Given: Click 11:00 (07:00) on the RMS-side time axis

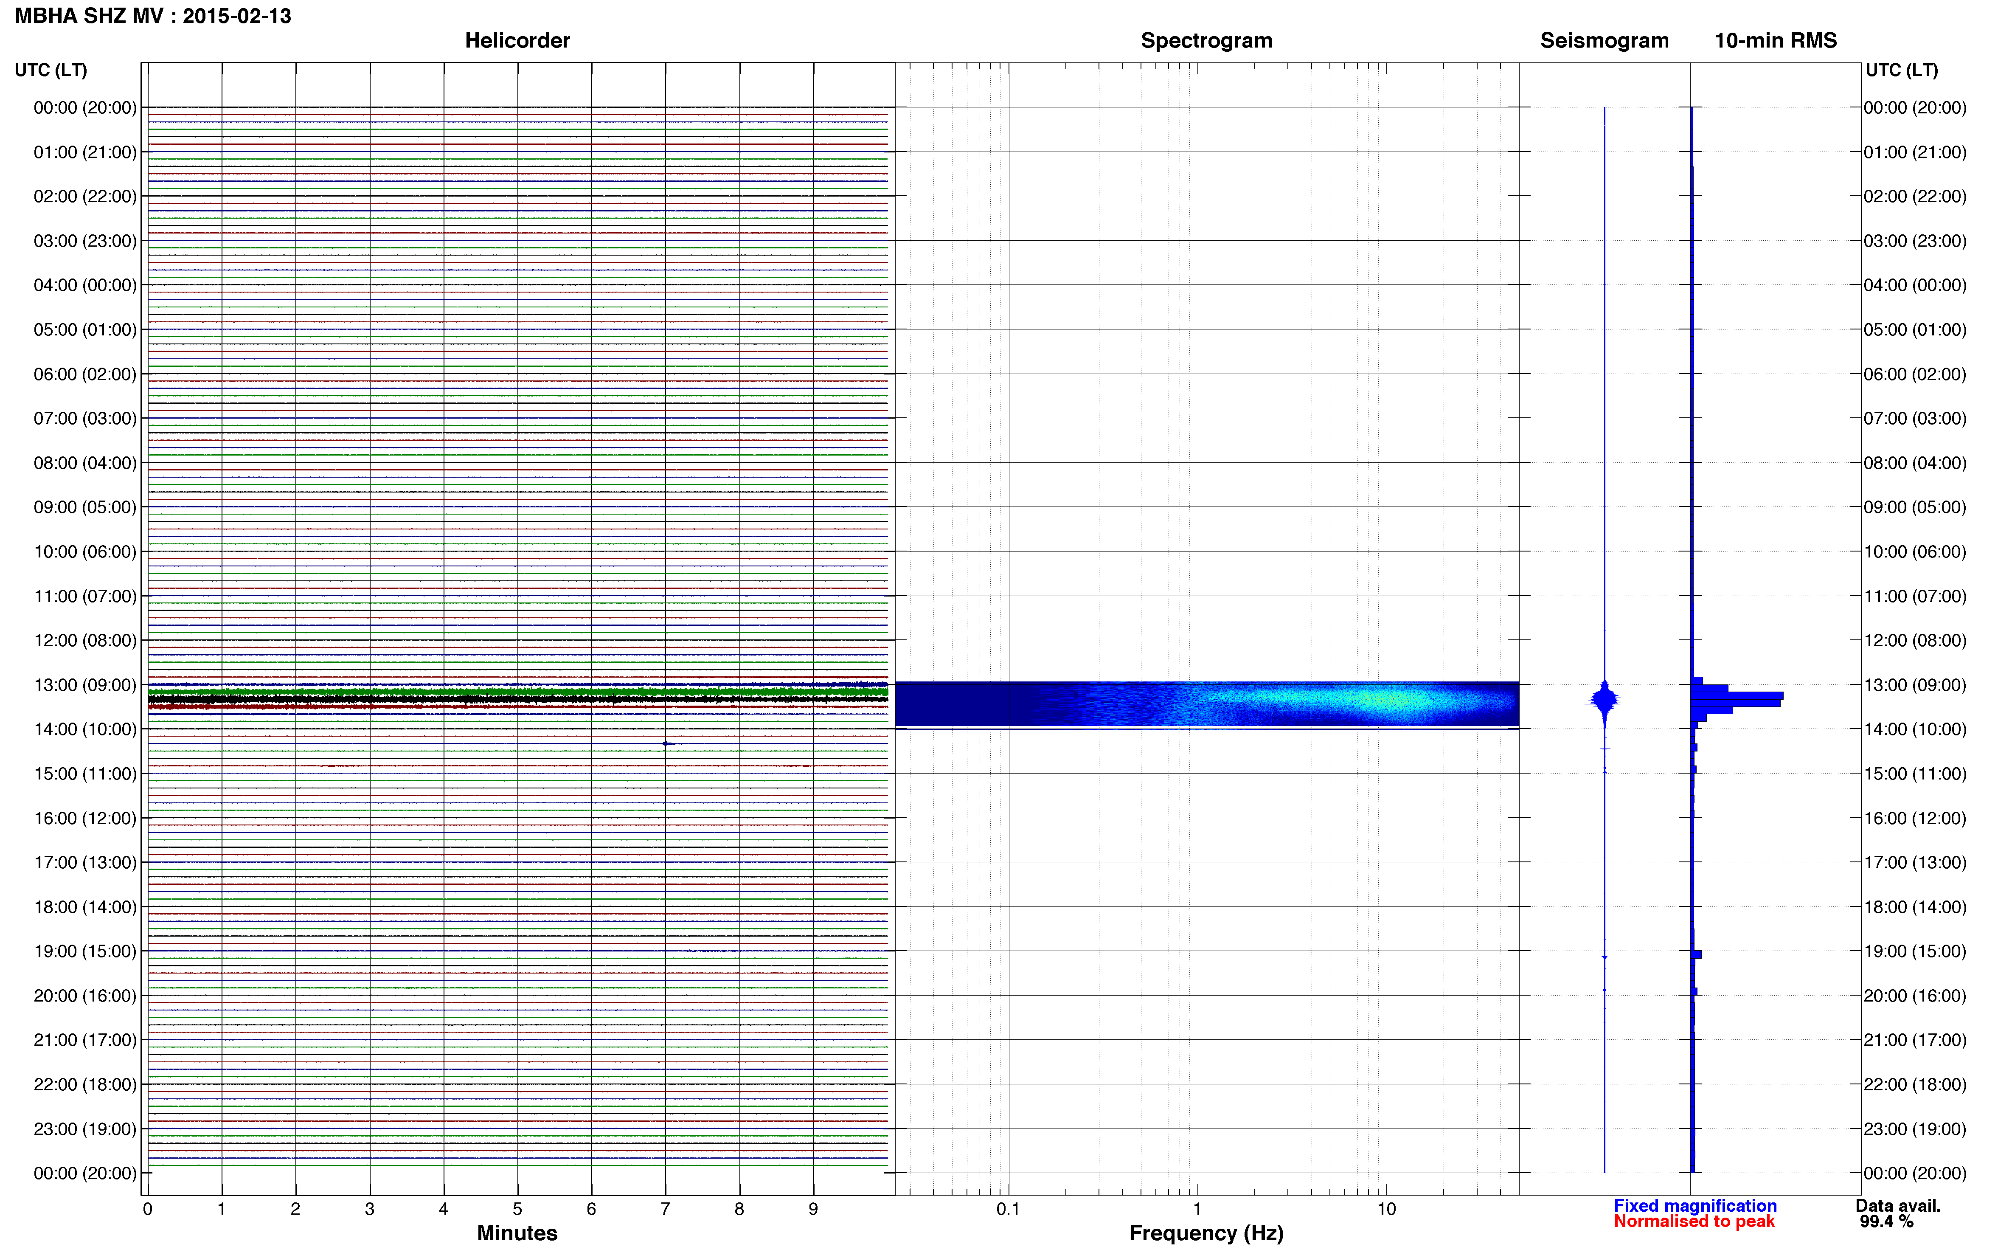Looking at the screenshot, I should coord(1915,597).
